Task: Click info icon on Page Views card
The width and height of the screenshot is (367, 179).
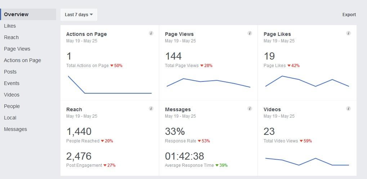Action: tap(250, 33)
